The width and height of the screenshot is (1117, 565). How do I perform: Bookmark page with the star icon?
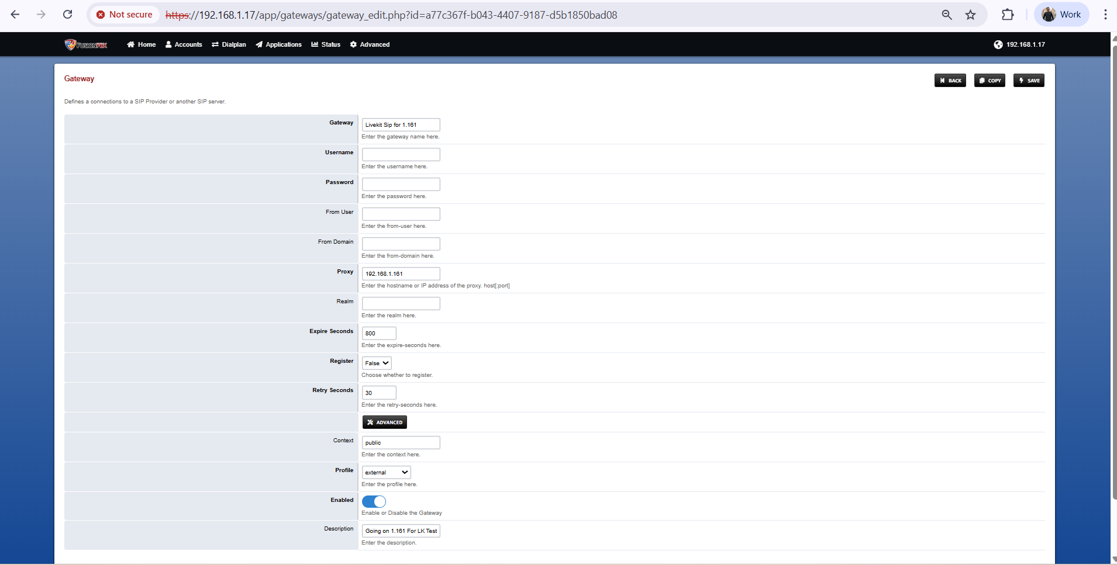click(x=971, y=15)
